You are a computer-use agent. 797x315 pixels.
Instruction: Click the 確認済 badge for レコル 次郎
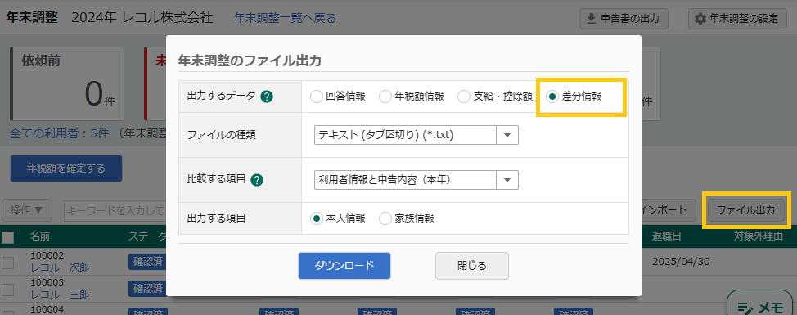click(x=147, y=262)
